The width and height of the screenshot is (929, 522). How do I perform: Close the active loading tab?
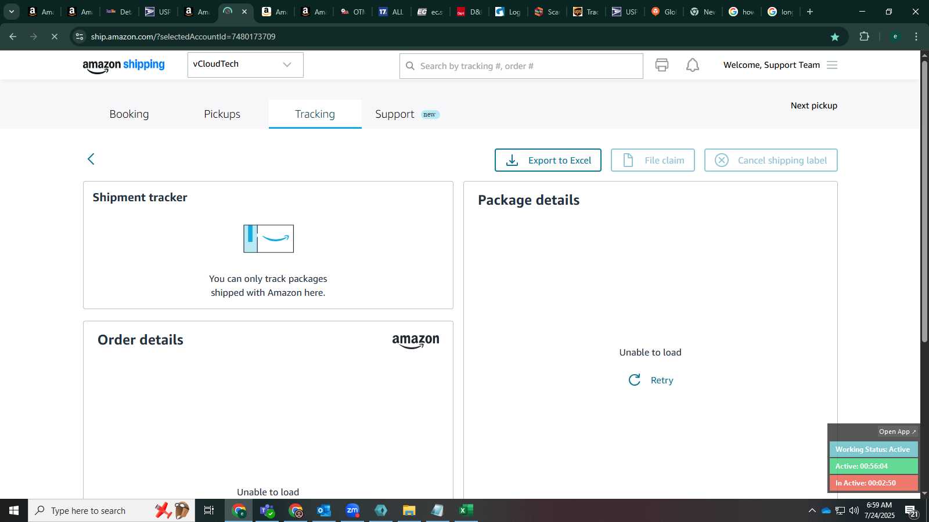(244, 12)
